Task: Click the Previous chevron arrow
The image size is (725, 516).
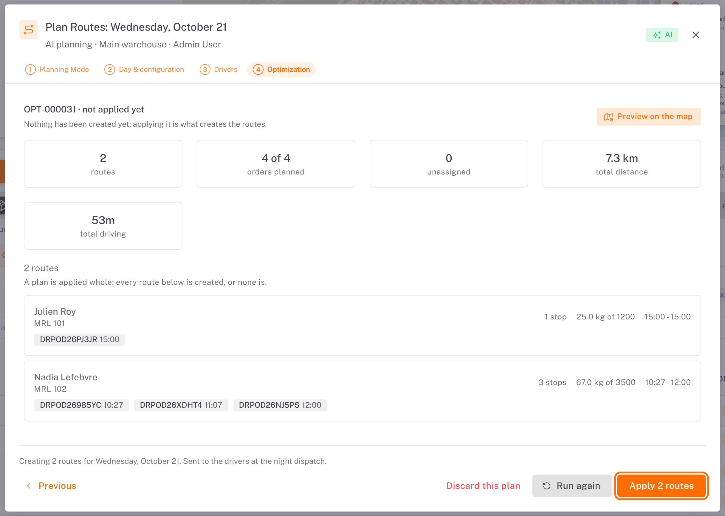Action: coord(29,486)
